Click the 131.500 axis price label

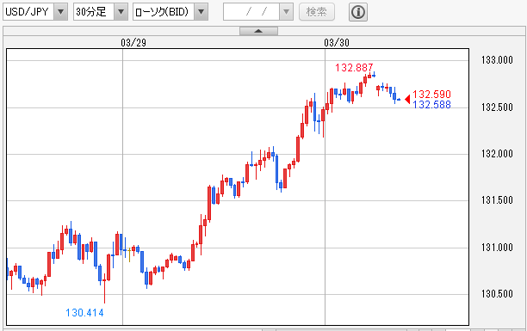[x=497, y=200]
